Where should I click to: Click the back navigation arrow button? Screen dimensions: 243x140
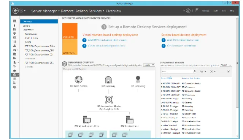[16, 11]
